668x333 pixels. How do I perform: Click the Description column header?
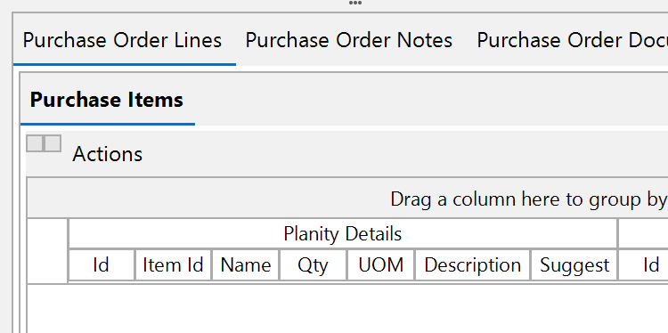click(x=472, y=265)
